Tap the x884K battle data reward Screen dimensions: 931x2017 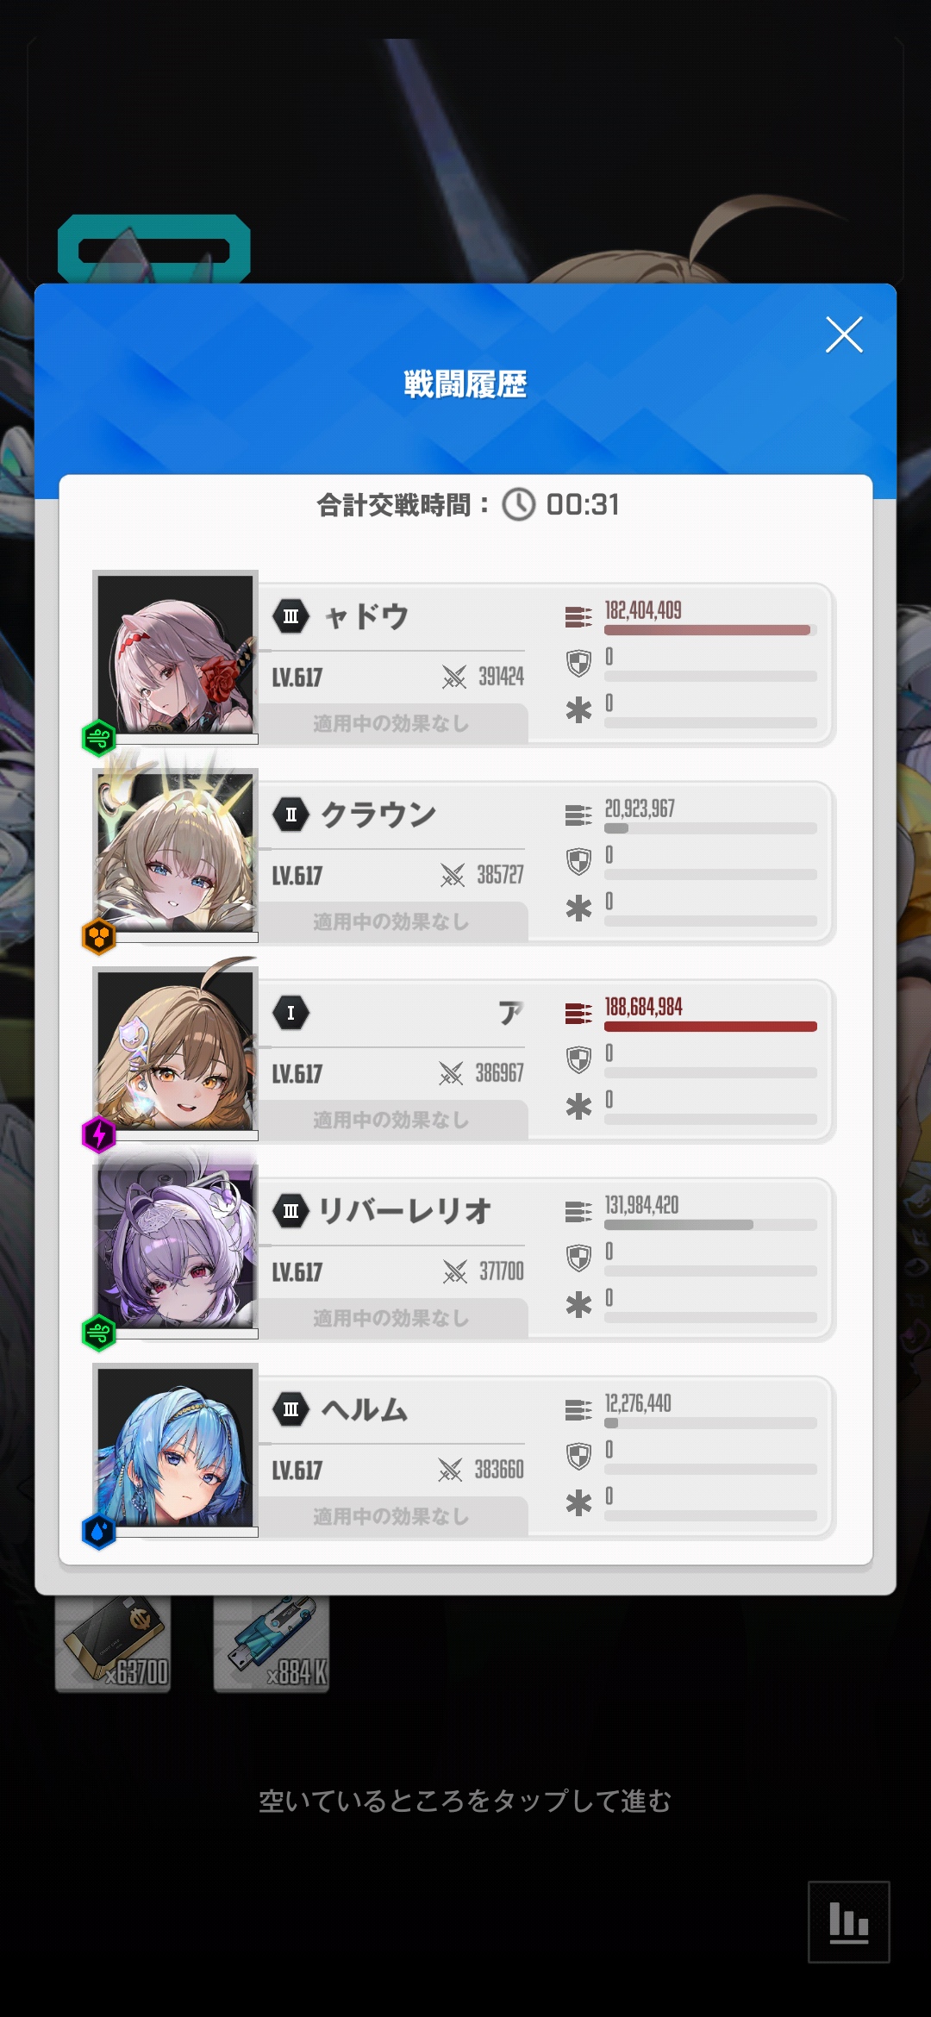pyautogui.click(x=272, y=1645)
